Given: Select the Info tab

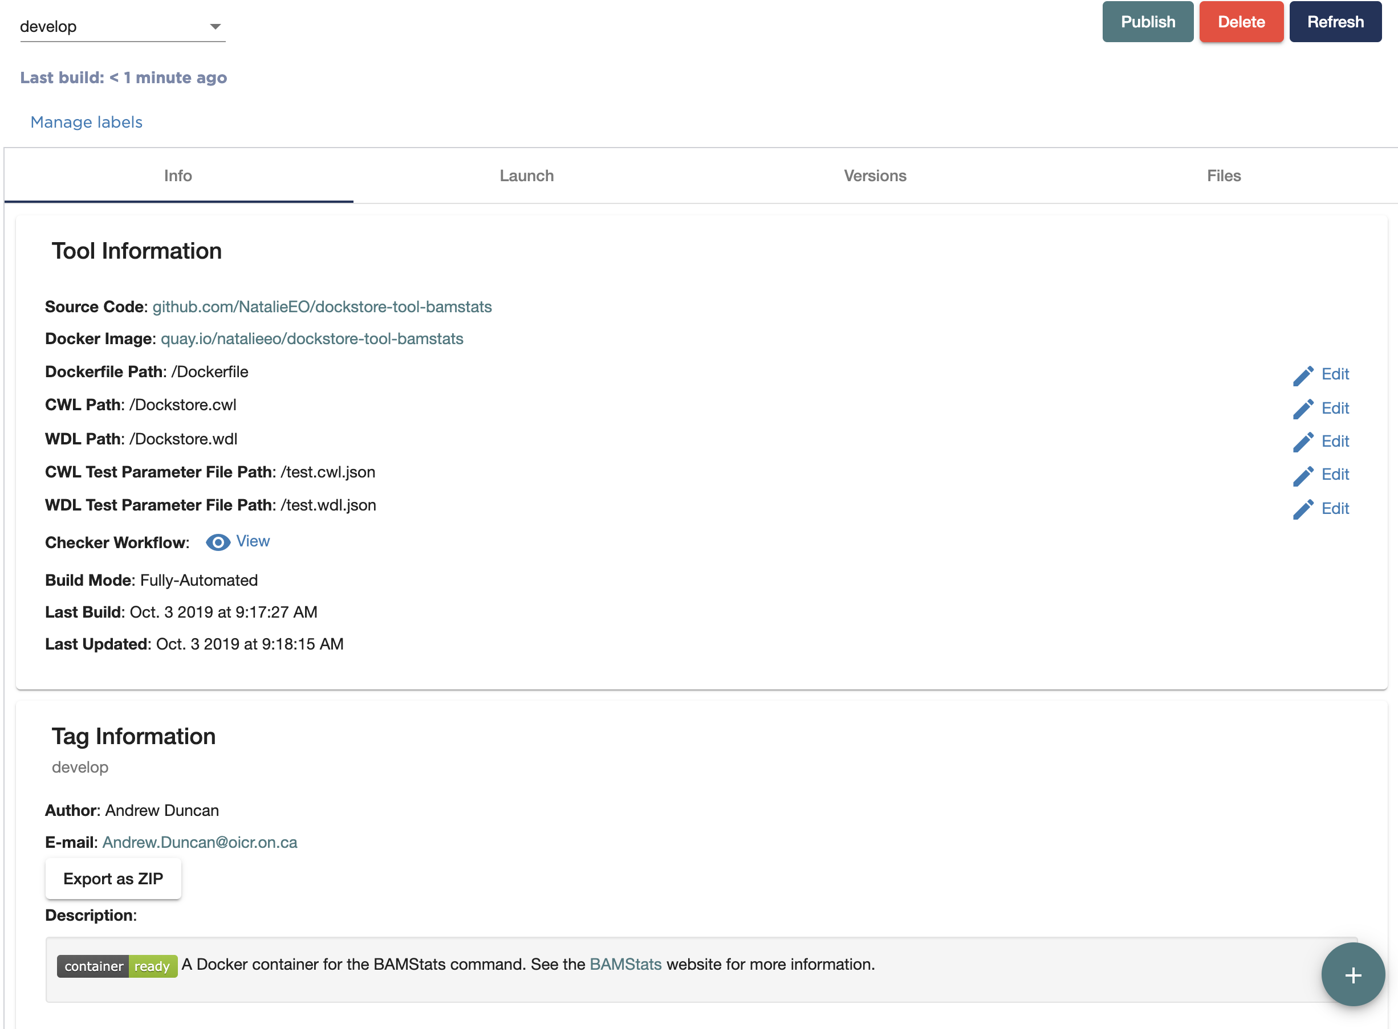Looking at the screenshot, I should 178,175.
